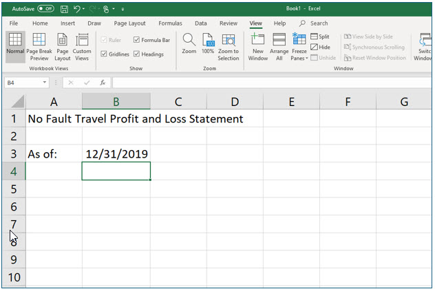This screenshot has height=289, width=435.
Task: Select row 5 header
Action: 14,189
